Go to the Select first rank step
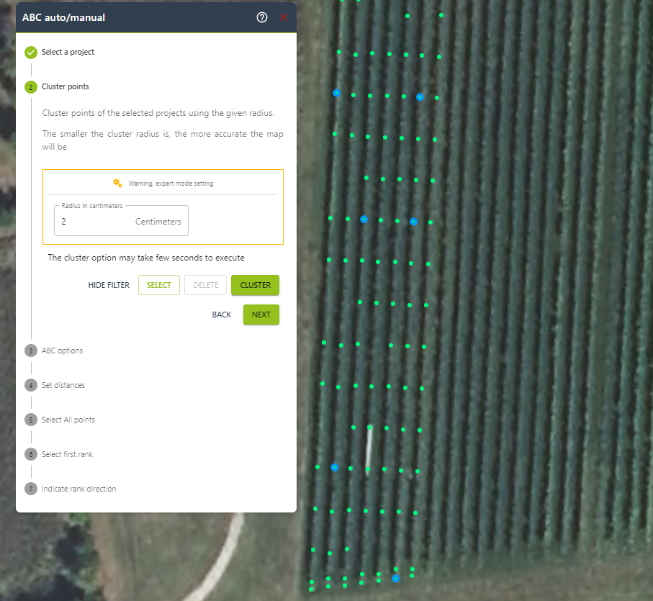Viewport: 653px width, 601px height. pos(67,454)
